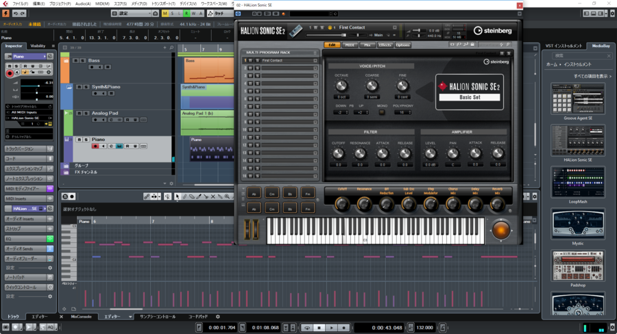The width and height of the screenshot is (617, 334).
Task: Click the undo arrow in Cubase toolbar
Action: [16, 14]
